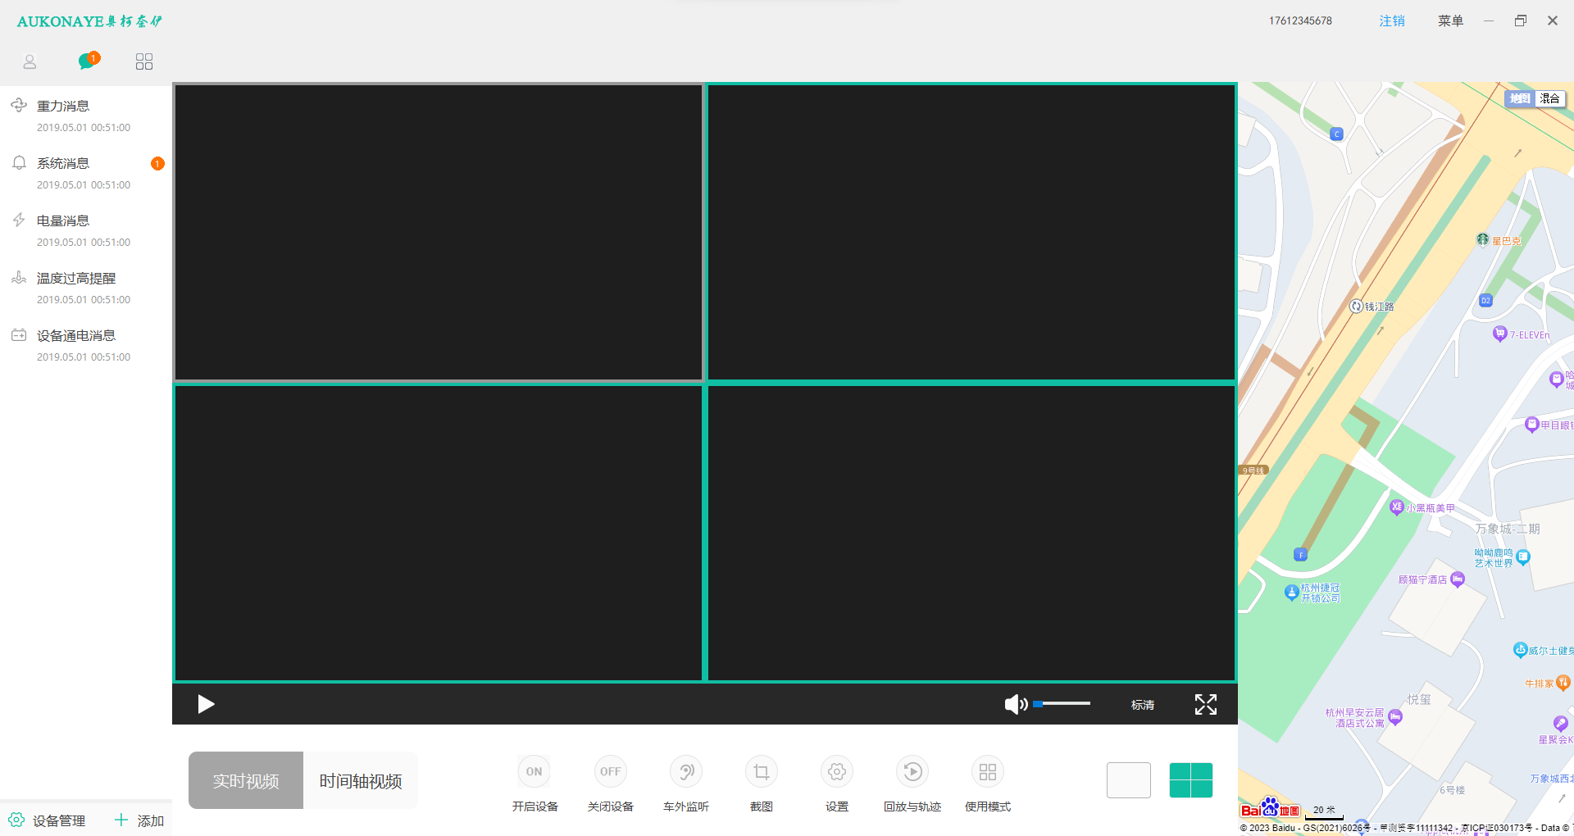Viewport: 1574px width, 836px height.
Task: Open 回放与轨迹 playback and track
Action: click(x=912, y=771)
